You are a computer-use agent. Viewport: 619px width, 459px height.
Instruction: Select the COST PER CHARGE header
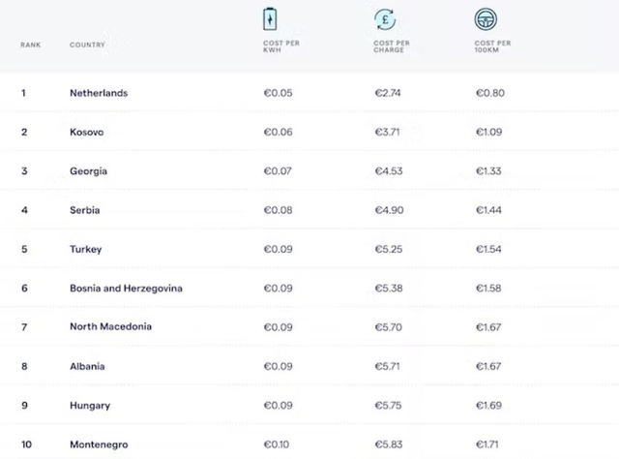click(392, 46)
